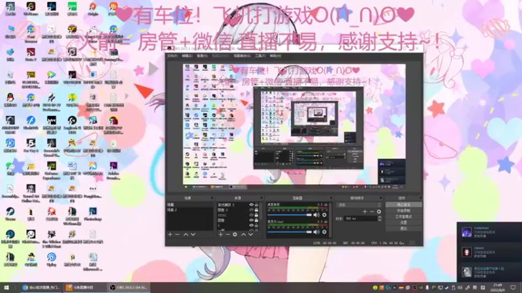Open the Among Us desktop shortcut
Screen dimensions: 522x293
(x=114, y=124)
